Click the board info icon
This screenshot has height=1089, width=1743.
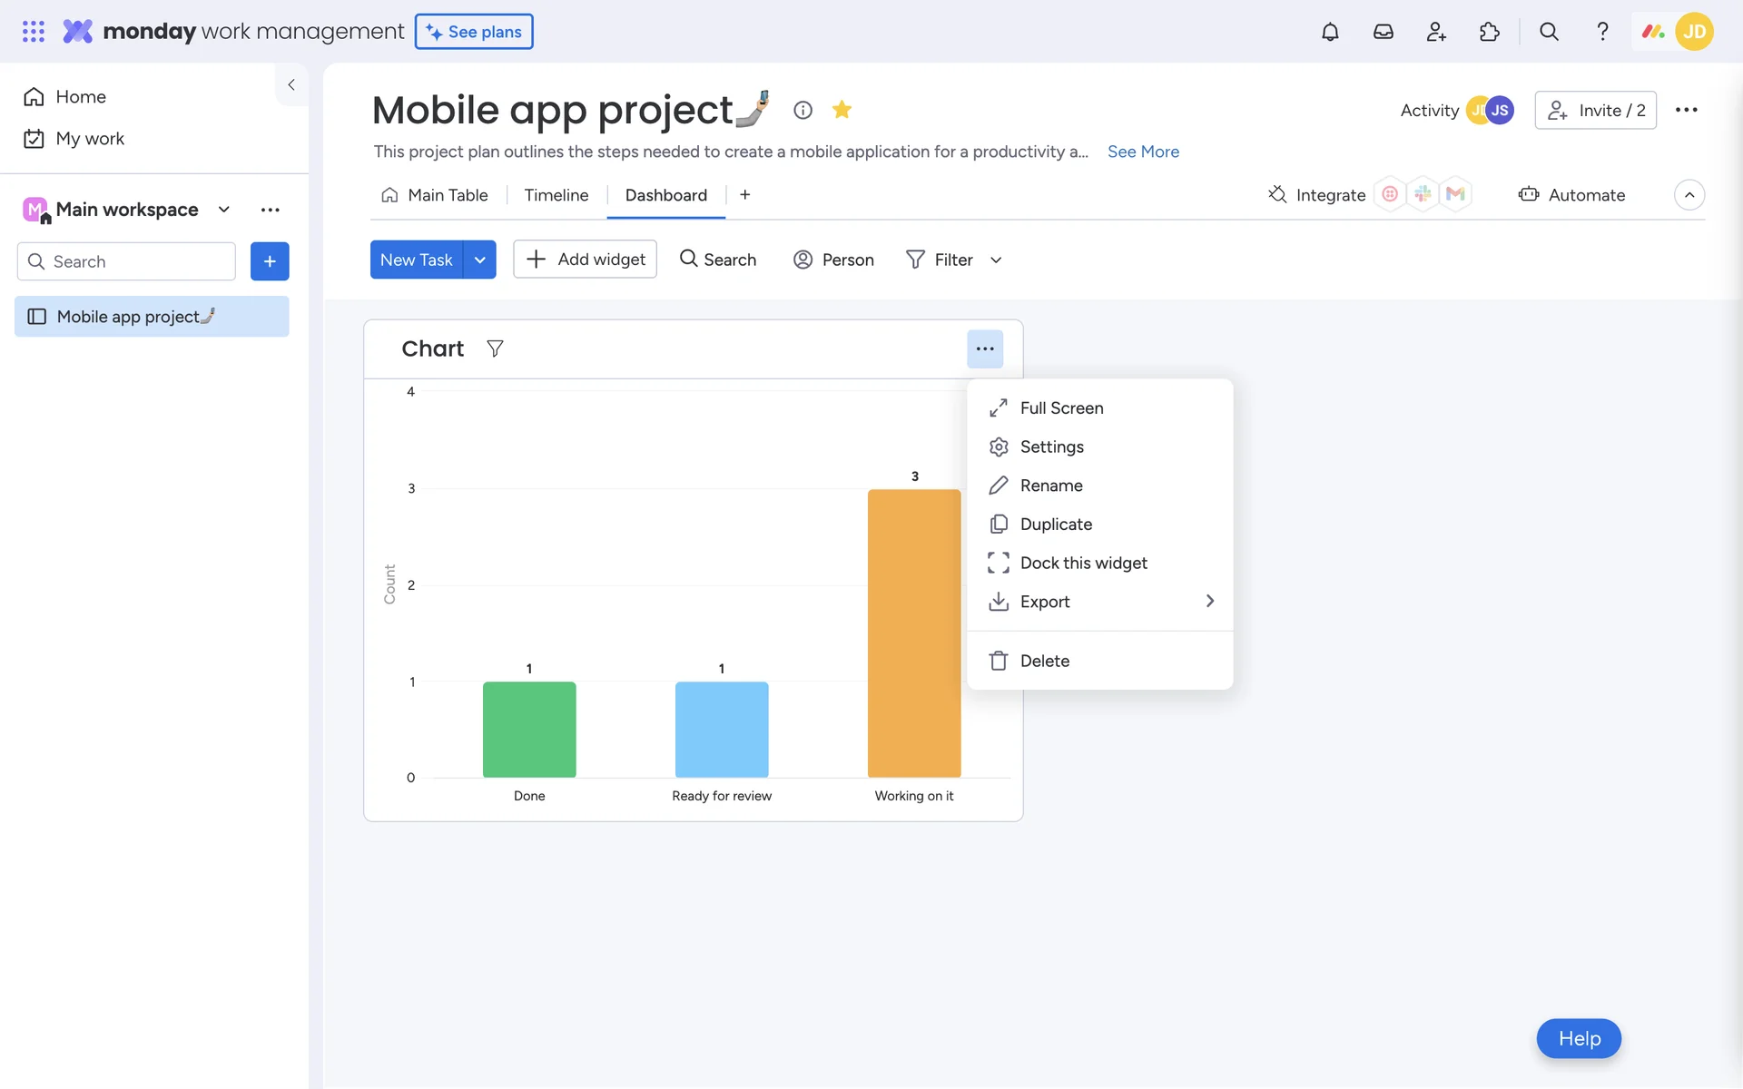(803, 110)
